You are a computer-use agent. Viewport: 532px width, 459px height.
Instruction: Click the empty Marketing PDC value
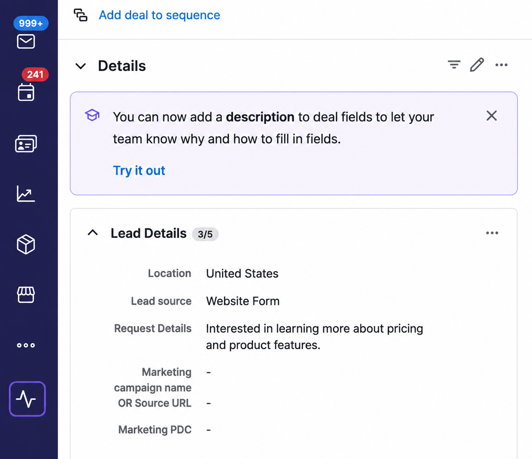coord(209,429)
